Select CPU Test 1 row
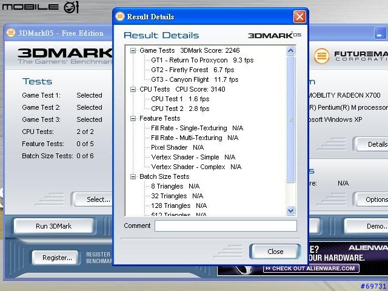Image resolution: width=388 pixels, height=291 pixels. coord(180,99)
